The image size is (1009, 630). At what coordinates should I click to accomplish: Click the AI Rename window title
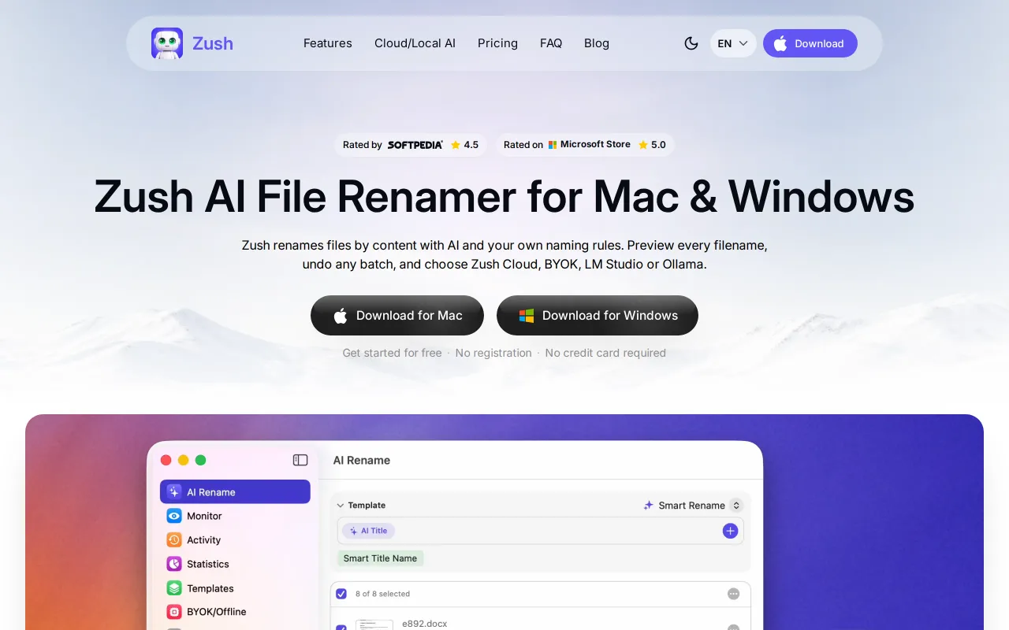click(362, 460)
